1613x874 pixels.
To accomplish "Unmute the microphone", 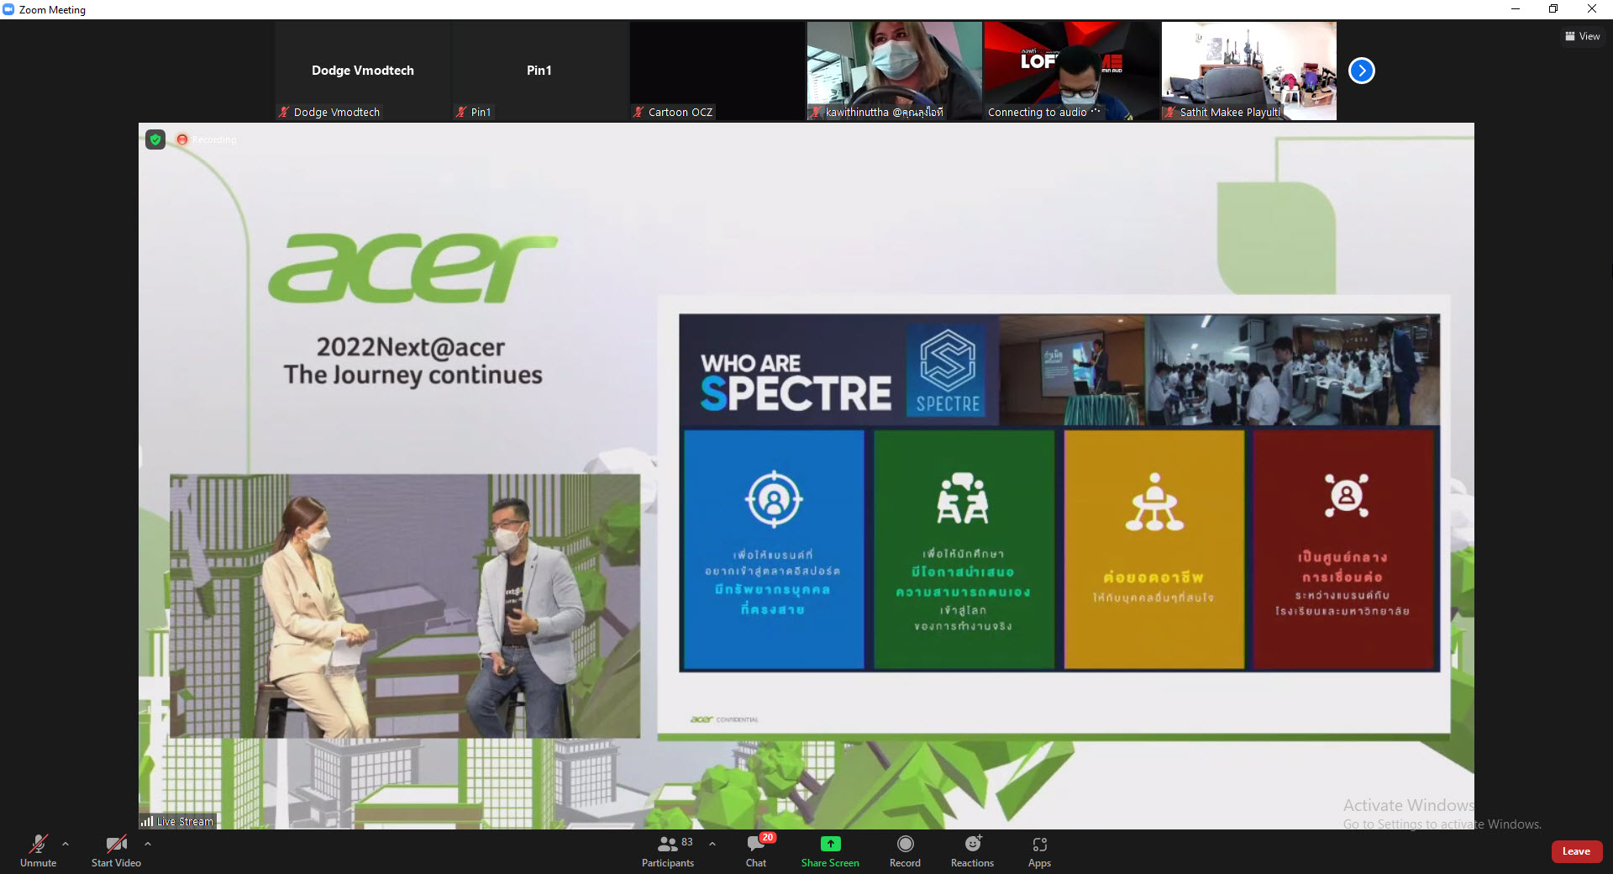I will pyautogui.click(x=39, y=850).
